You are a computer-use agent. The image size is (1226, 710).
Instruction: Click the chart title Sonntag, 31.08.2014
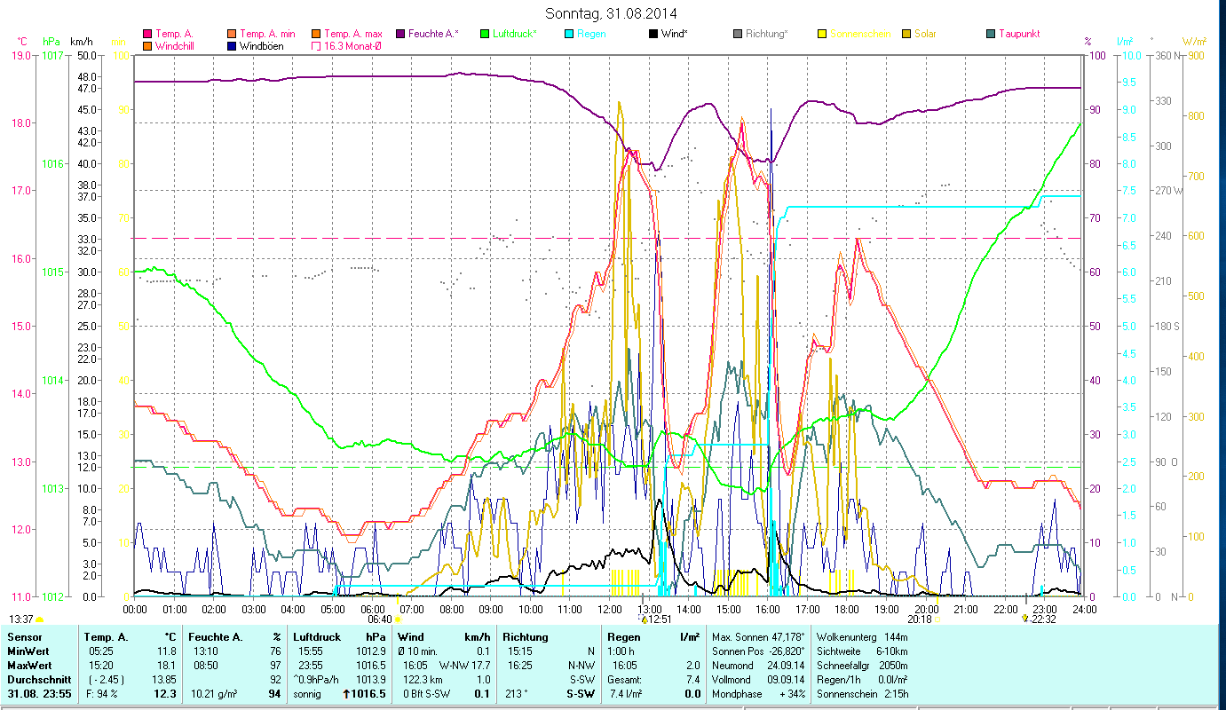coord(613,13)
